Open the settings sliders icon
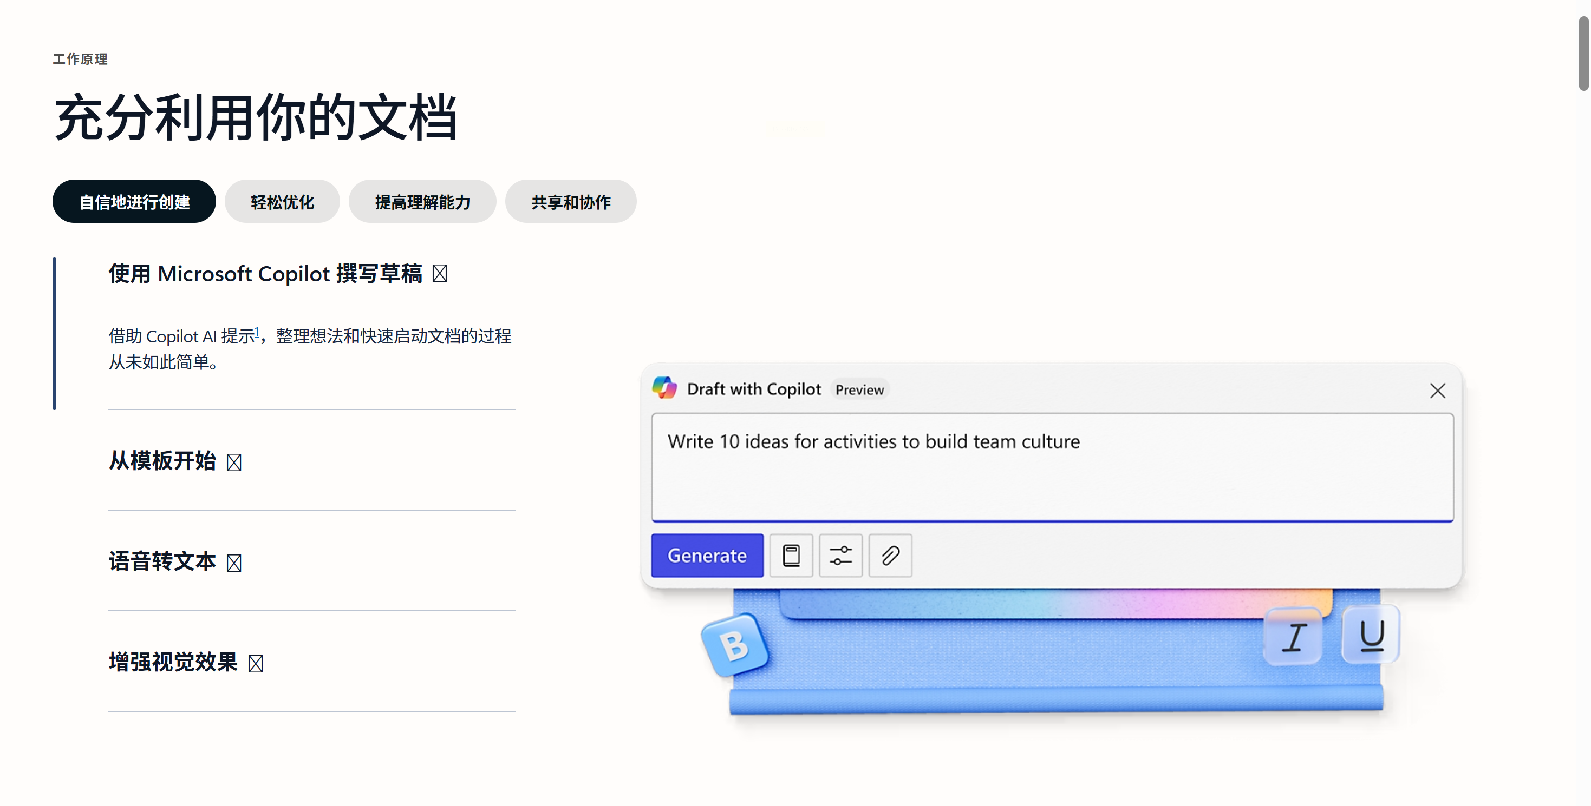The height and width of the screenshot is (806, 1591). coord(840,556)
